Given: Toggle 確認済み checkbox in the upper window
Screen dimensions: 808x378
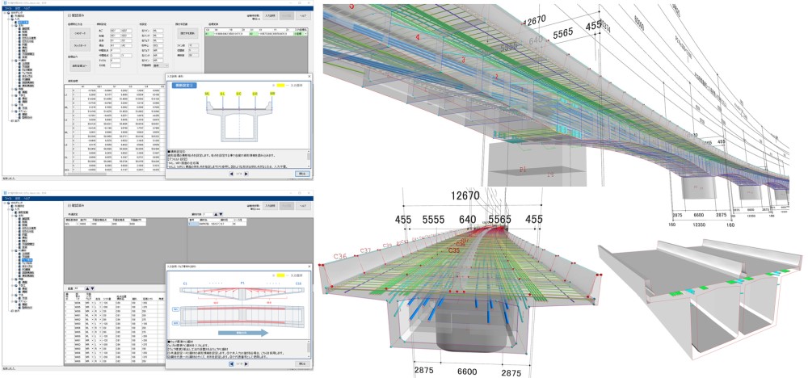Looking at the screenshot, I should click(x=69, y=15).
